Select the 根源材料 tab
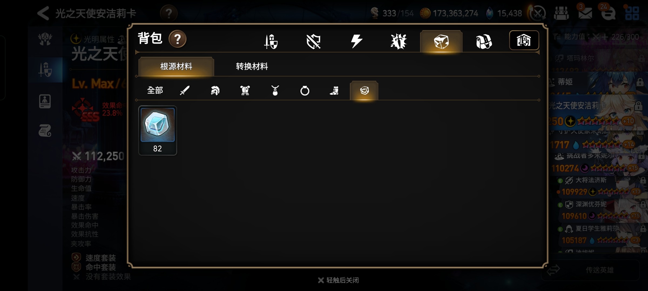 (x=176, y=66)
